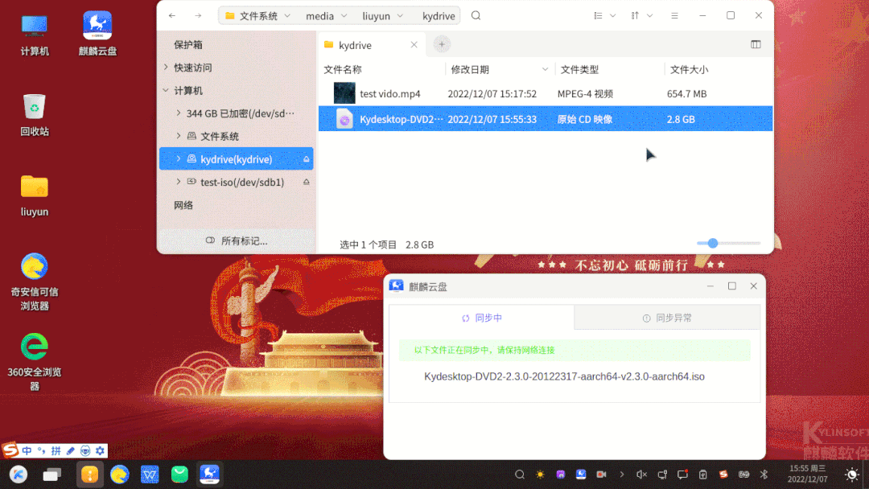869x489 pixels.
Task: Toggle the preview pane column icon
Action: (x=756, y=44)
